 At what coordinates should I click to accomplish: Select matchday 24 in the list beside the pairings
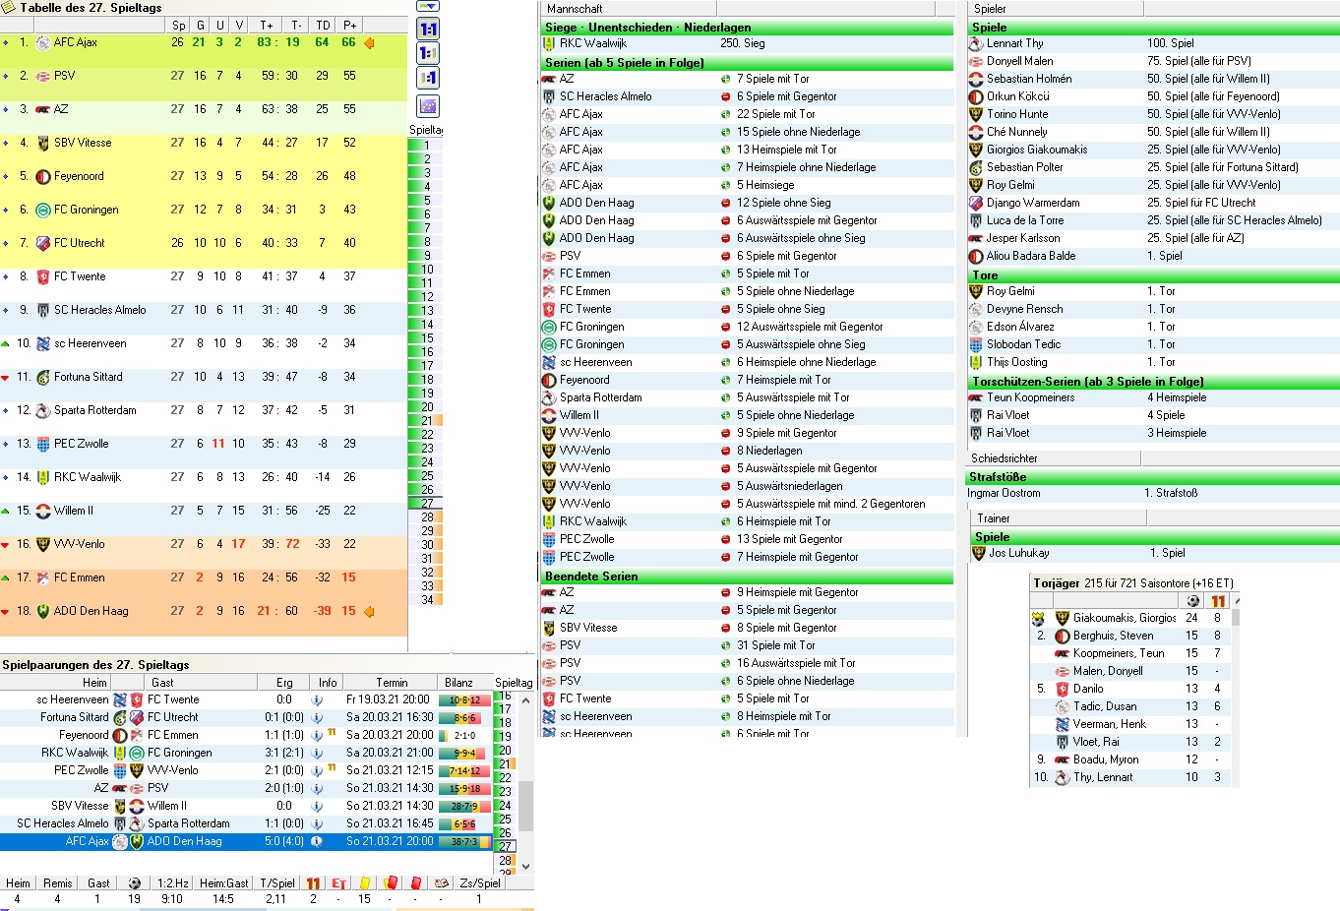(x=505, y=805)
